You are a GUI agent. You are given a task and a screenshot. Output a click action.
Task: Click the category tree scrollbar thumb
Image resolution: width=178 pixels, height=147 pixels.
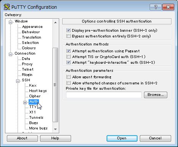coord(55,85)
